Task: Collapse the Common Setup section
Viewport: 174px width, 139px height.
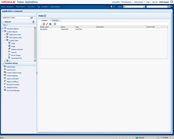Action: point(3,63)
